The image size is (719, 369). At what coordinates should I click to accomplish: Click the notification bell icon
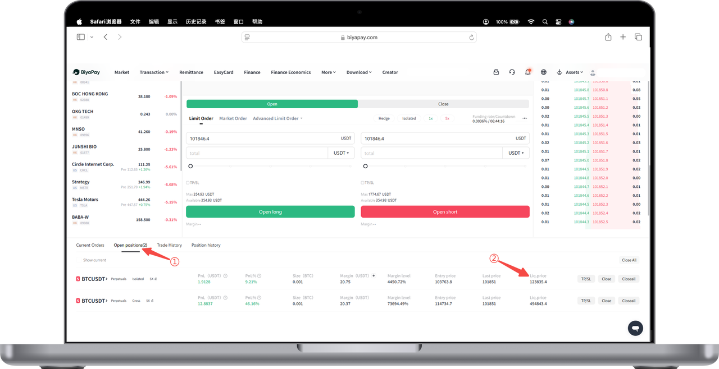coord(528,72)
